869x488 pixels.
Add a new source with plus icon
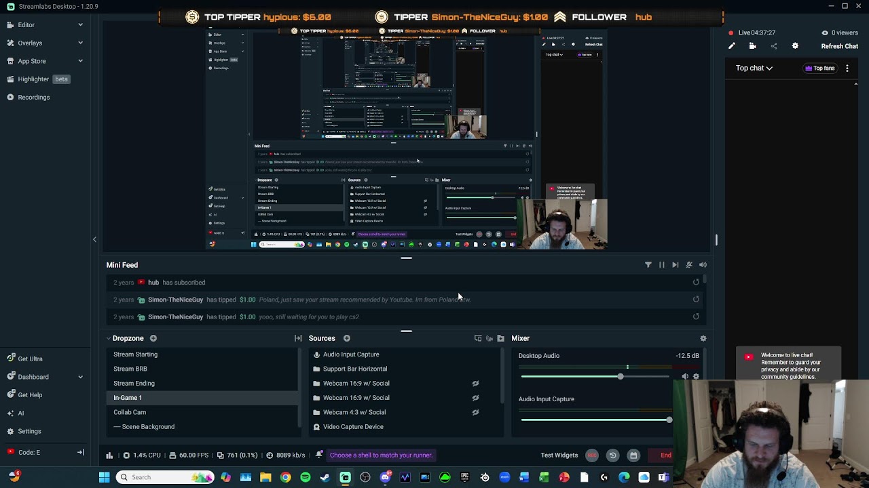pyautogui.click(x=347, y=338)
